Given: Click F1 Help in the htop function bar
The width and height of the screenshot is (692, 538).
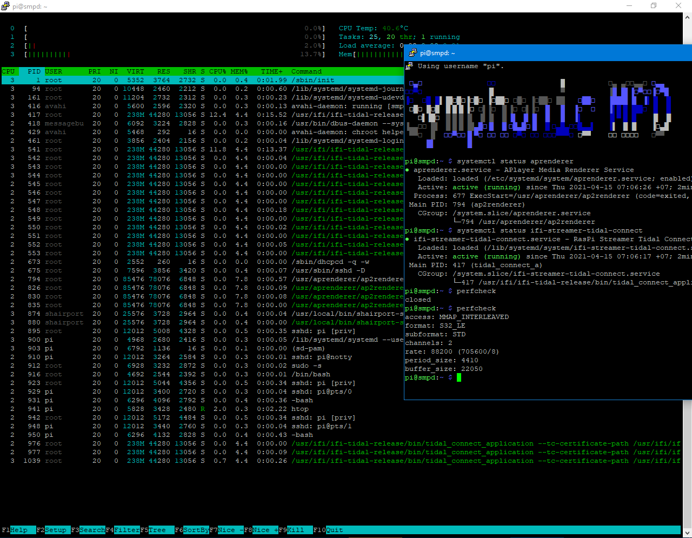Looking at the screenshot, I should point(19,530).
